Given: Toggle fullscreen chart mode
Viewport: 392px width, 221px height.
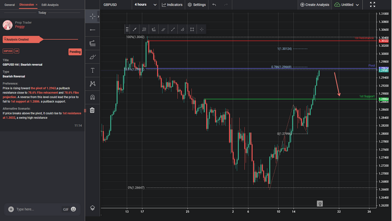Looking at the screenshot, I should (x=372, y=4).
